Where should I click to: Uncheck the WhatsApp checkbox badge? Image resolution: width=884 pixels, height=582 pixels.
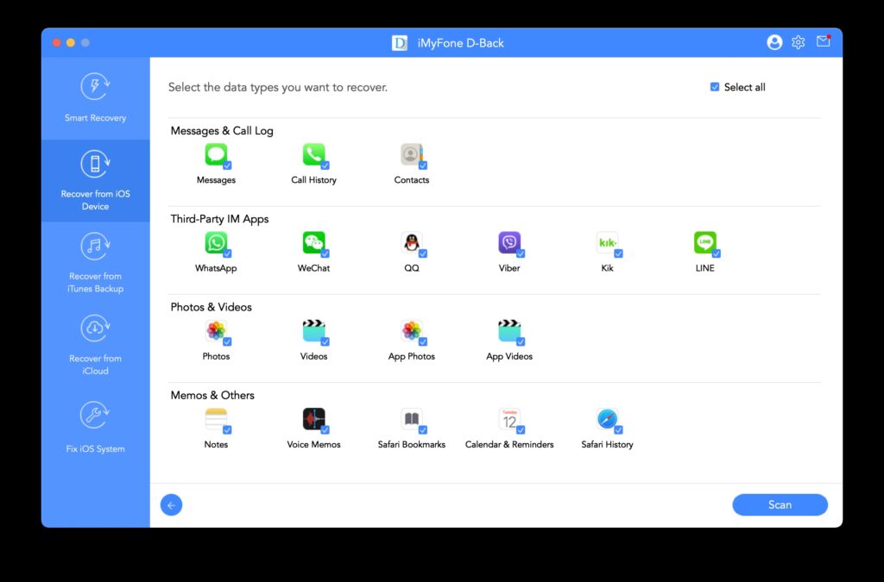click(227, 253)
